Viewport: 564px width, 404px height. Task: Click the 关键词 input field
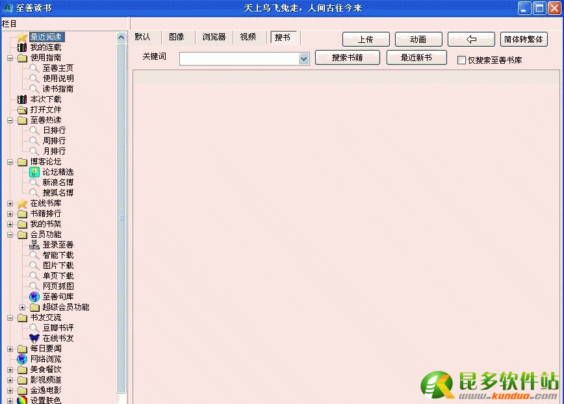[239, 59]
